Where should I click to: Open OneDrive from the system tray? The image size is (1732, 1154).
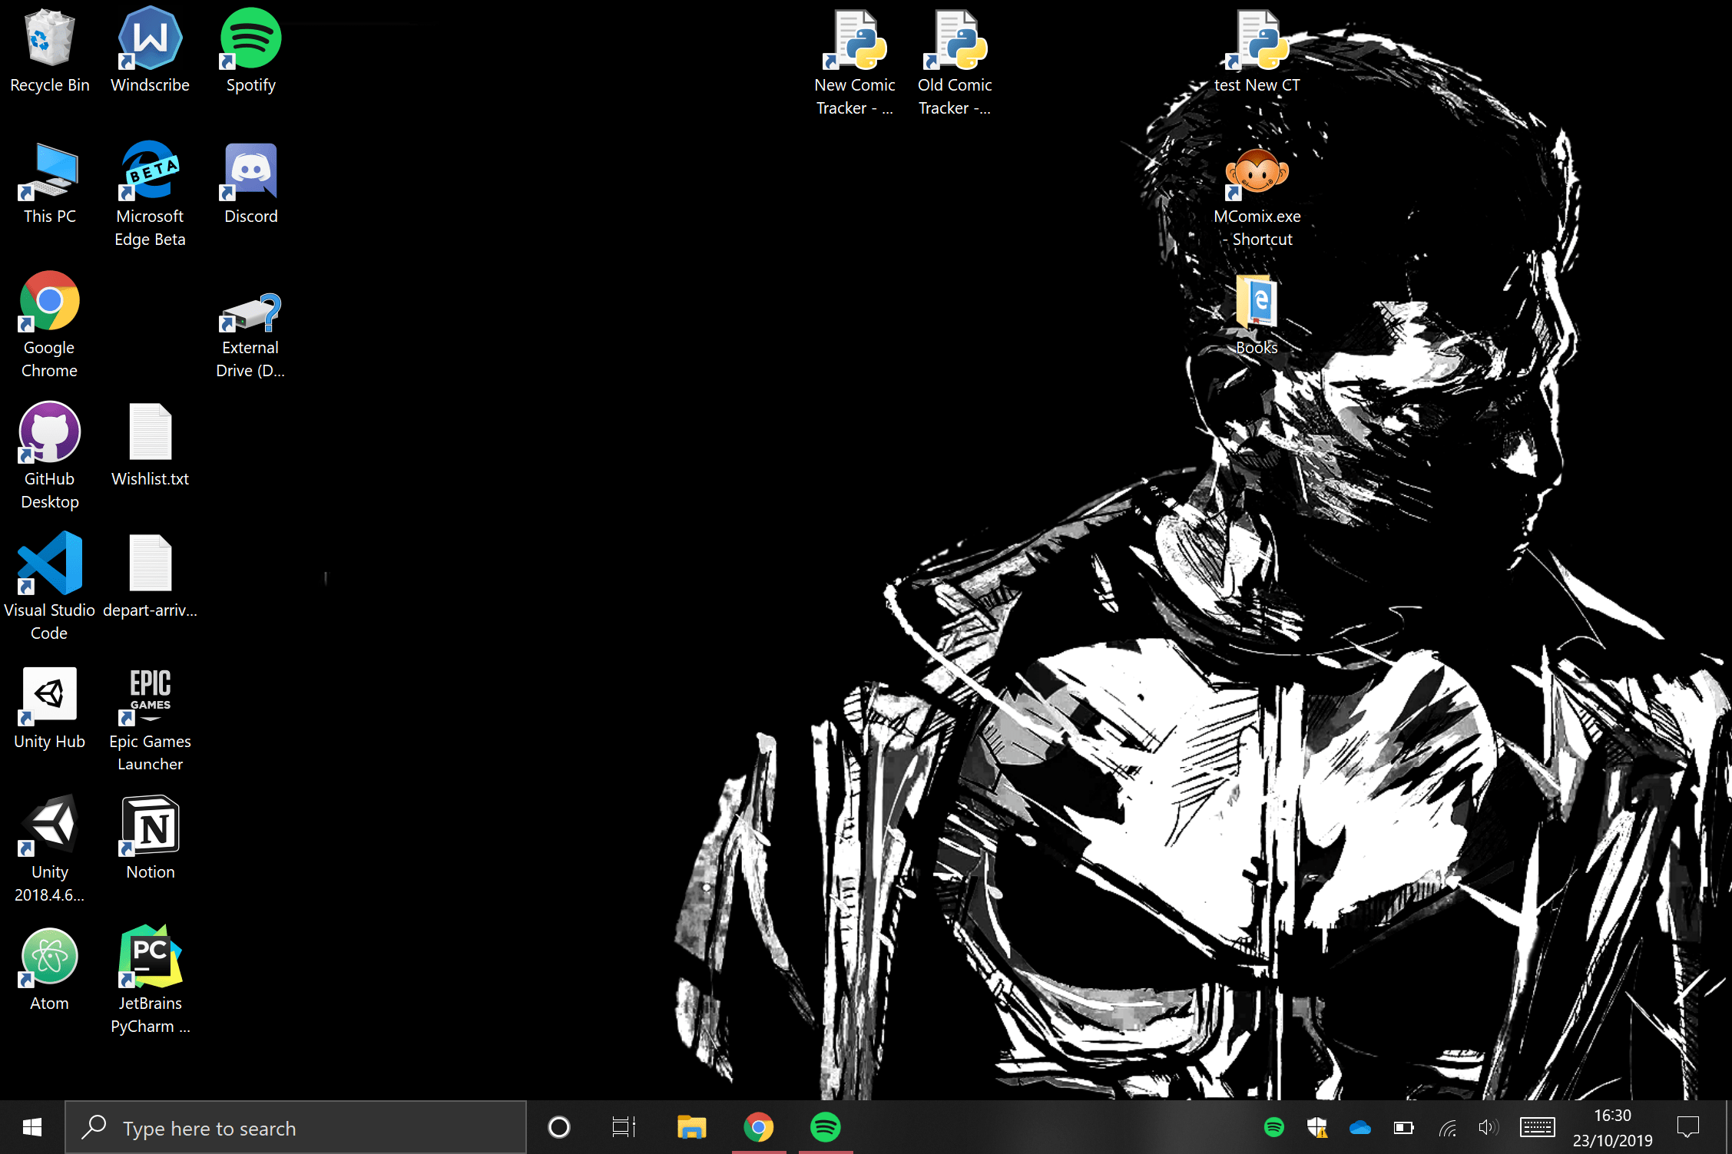[1359, 1127]
